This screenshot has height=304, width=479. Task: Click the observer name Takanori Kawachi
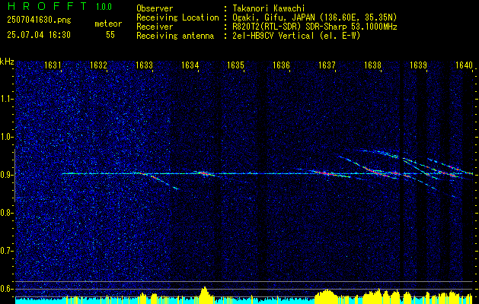click(x=267, y=8)
